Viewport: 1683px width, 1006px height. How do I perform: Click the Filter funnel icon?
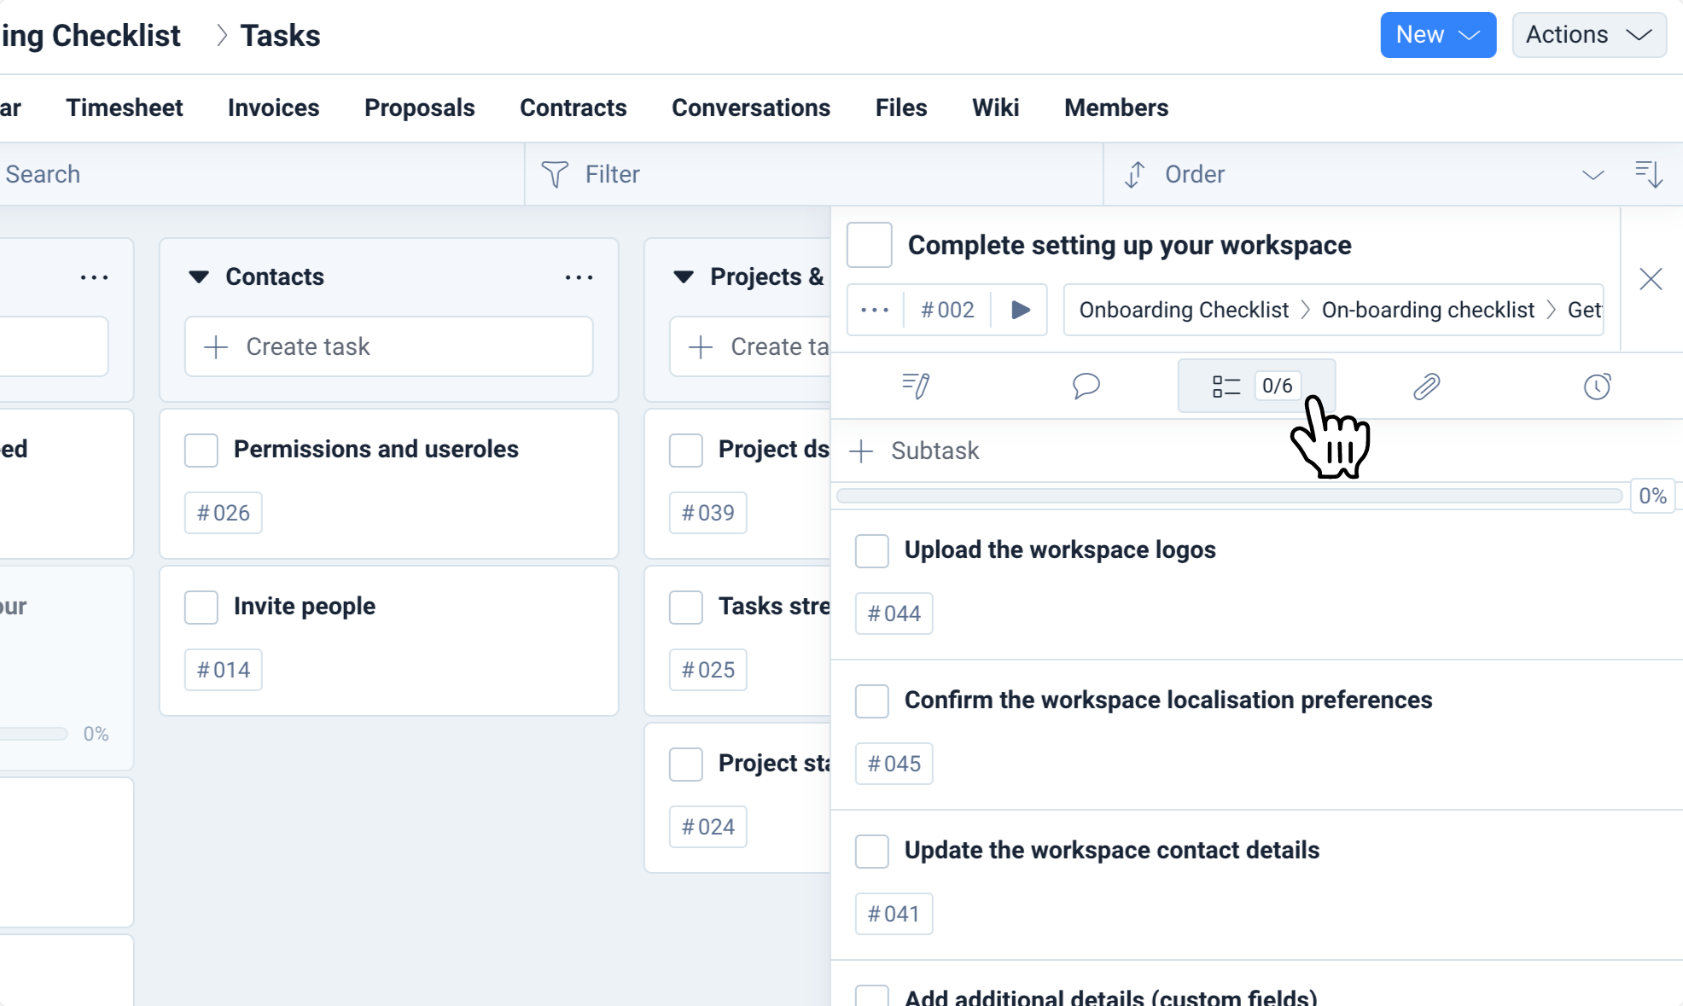(x=555, y=174)
